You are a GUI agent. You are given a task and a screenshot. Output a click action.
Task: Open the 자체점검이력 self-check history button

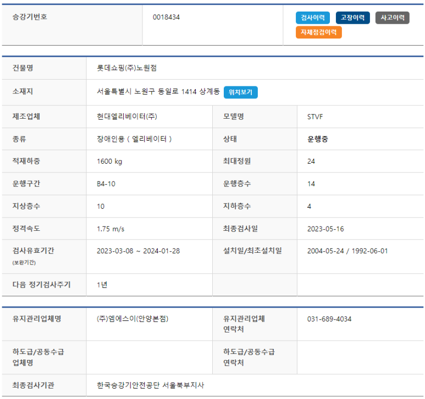(x=318, y=32)
